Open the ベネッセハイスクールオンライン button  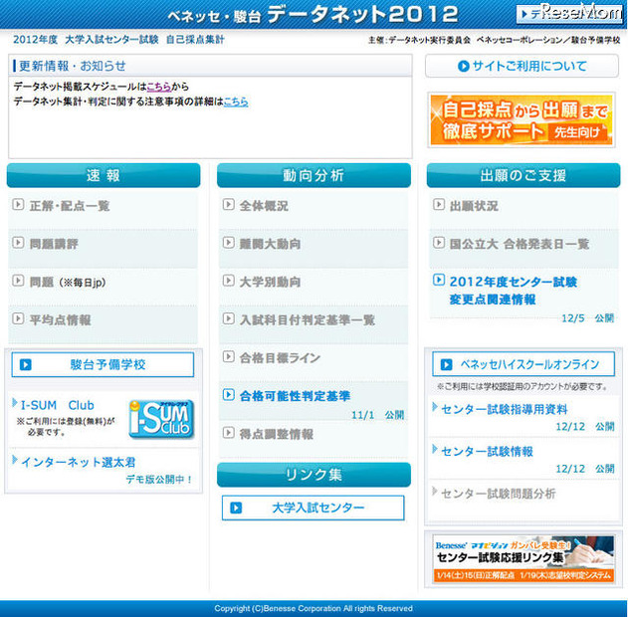[523, 364]
